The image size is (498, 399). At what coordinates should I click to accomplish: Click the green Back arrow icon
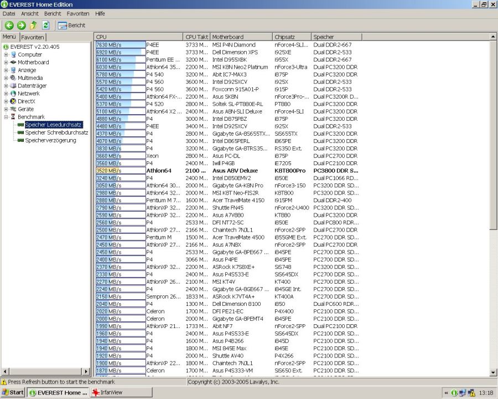9,25
